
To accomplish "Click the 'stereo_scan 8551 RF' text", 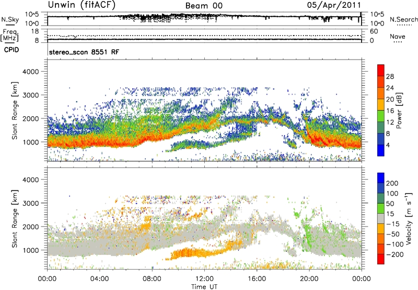I will (84, 52).
